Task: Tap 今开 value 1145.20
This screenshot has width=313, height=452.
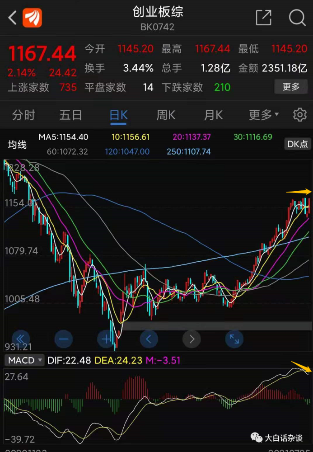Action: tap(135, 49)
